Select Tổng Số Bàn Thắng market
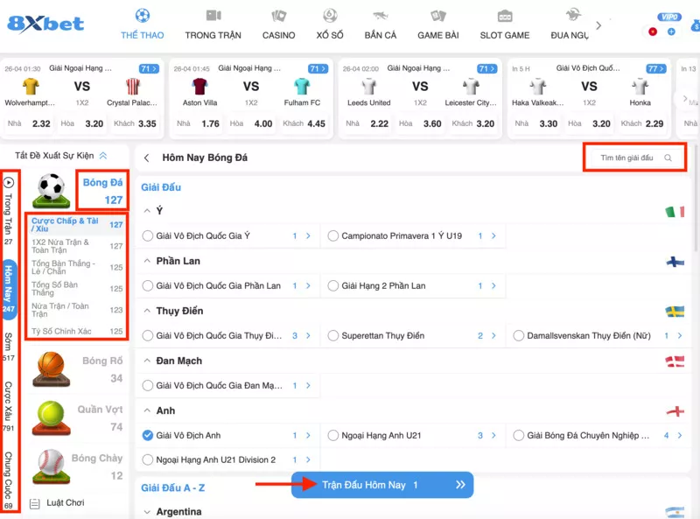The image size is (700, 519). [x=77, y=289]
